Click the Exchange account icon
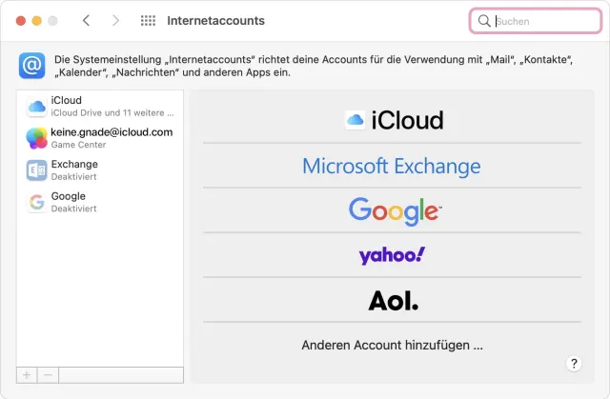 coord(36,170)
